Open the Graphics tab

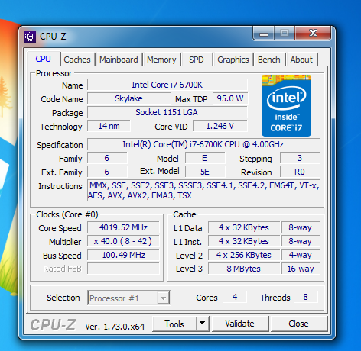point(233,60)
